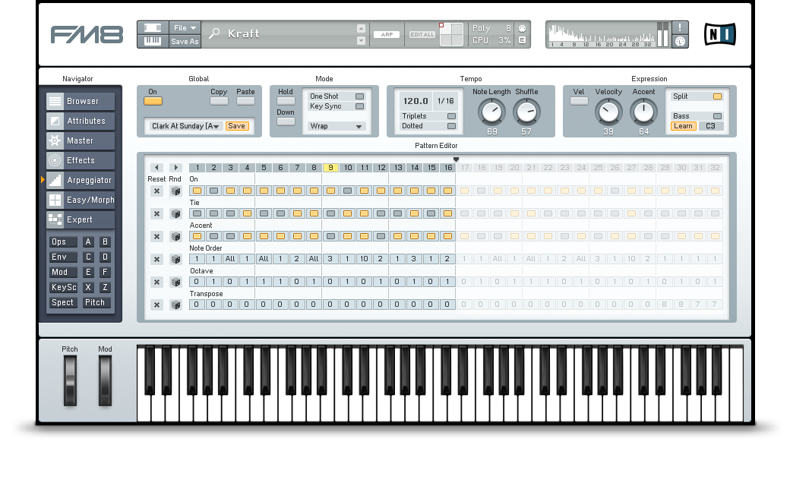The image size is (790, 486).
Task: Reset the Note Order row
Action: (156, 260)
